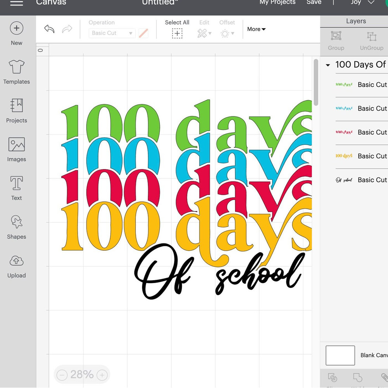Open the hamburger menu
Viewport: 388px width, 388px height.
[16, 3]
